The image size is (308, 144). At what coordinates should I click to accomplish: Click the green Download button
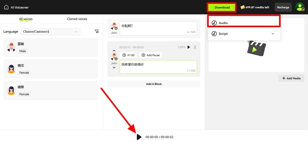[222, 7]
